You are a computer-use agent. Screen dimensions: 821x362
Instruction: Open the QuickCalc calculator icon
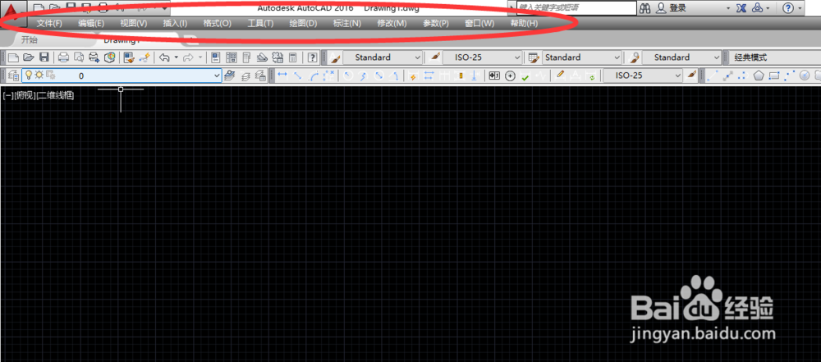293,57
